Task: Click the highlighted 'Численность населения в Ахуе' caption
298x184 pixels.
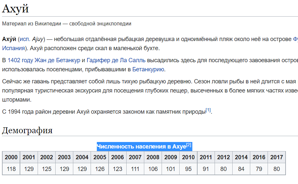Action: click(x=141, y=147)
